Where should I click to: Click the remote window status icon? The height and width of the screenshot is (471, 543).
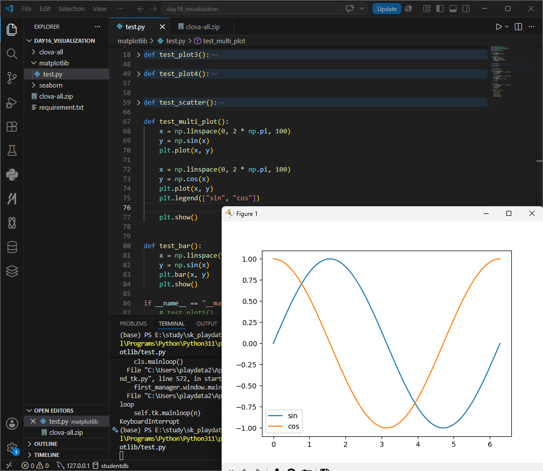click(x=9, y=465)
